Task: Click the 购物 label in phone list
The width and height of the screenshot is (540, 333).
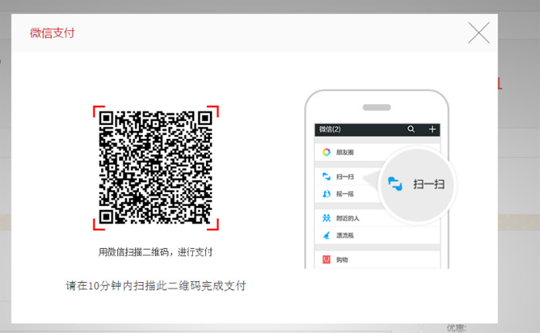Action: (342, 260)
